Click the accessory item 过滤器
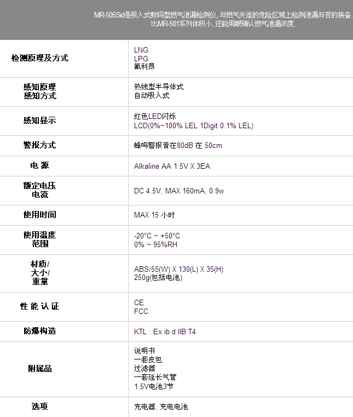Screen dimensions: 353x417 (144, 369)
